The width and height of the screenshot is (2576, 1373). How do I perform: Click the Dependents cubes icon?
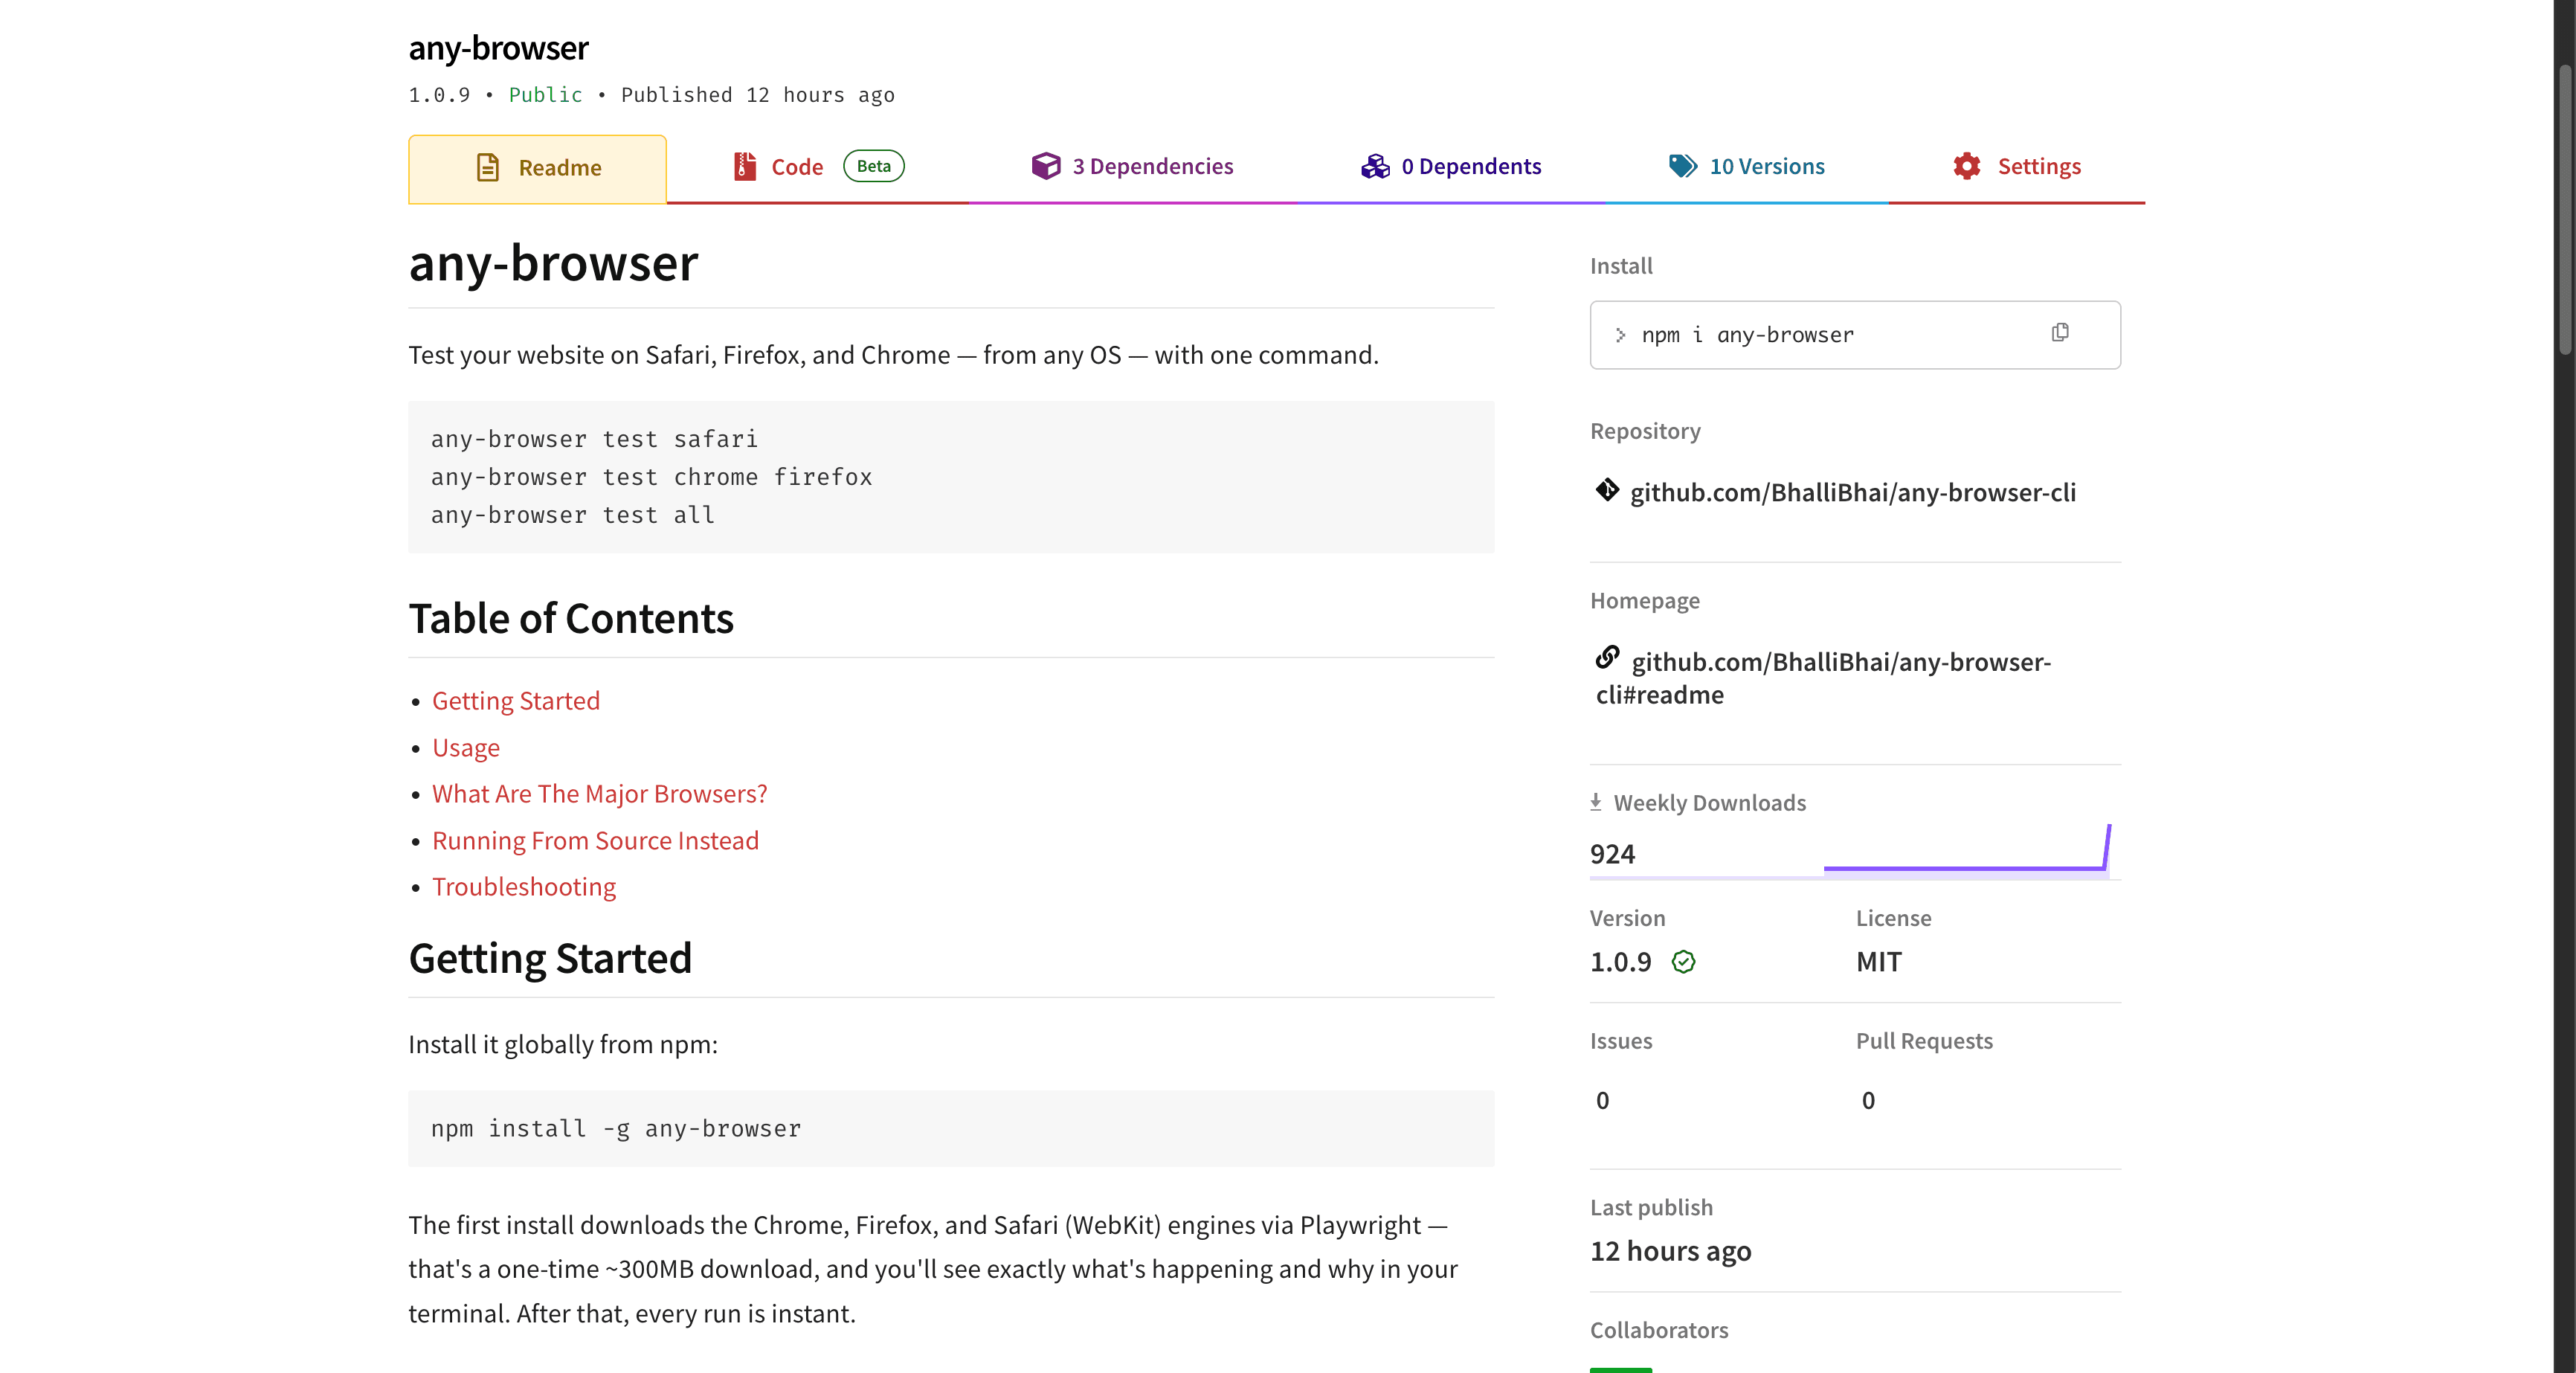point(1375,166)
